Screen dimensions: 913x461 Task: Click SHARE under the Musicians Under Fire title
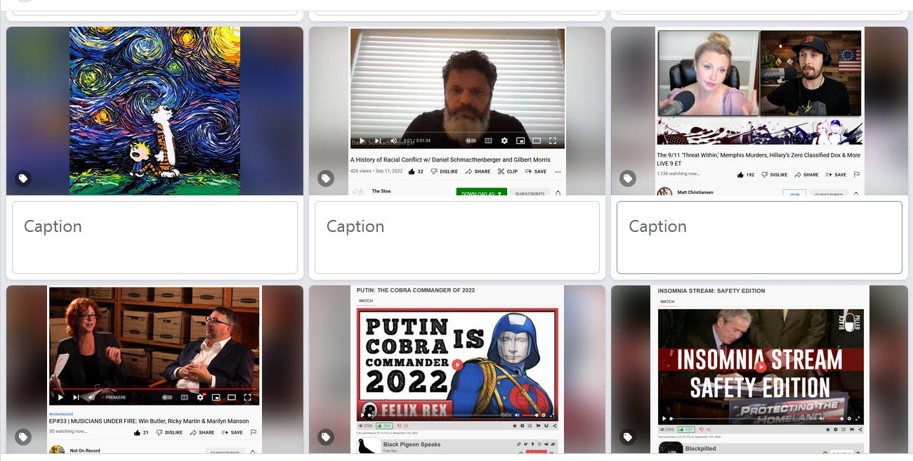pos(202,432)
